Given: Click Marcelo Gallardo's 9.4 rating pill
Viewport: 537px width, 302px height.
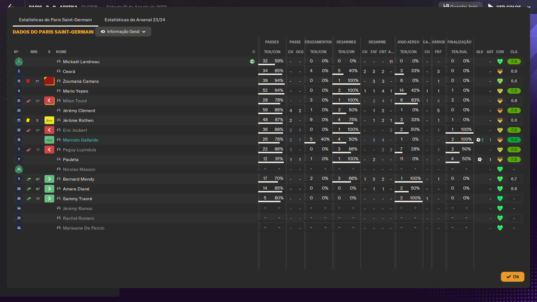Looking at the screenshot, I should coord(514,140).
